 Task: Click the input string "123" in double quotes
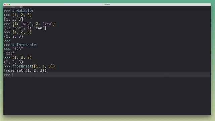pyautogui.click(x=17, y=49)
